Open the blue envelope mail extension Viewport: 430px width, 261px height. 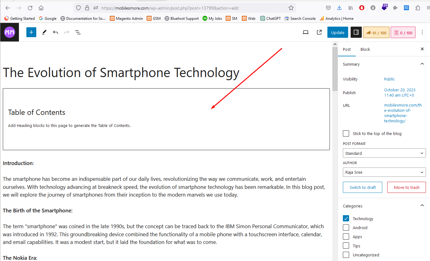(x=406, y=8)
